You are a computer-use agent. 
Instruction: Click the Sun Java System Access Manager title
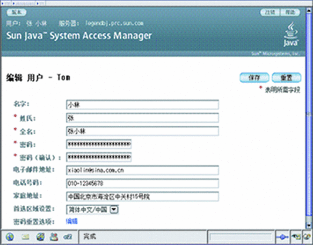click(x=79, y=36)
